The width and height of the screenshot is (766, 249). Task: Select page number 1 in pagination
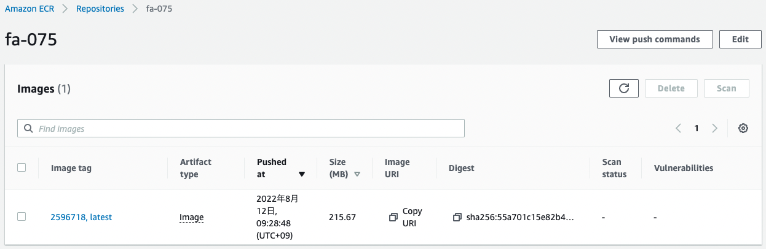coord(697,128)
